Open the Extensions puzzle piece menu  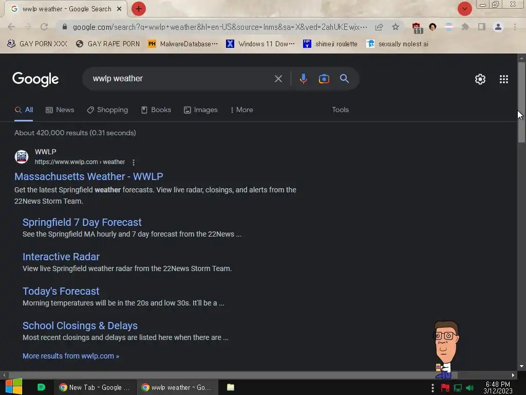tap(465, 27)
